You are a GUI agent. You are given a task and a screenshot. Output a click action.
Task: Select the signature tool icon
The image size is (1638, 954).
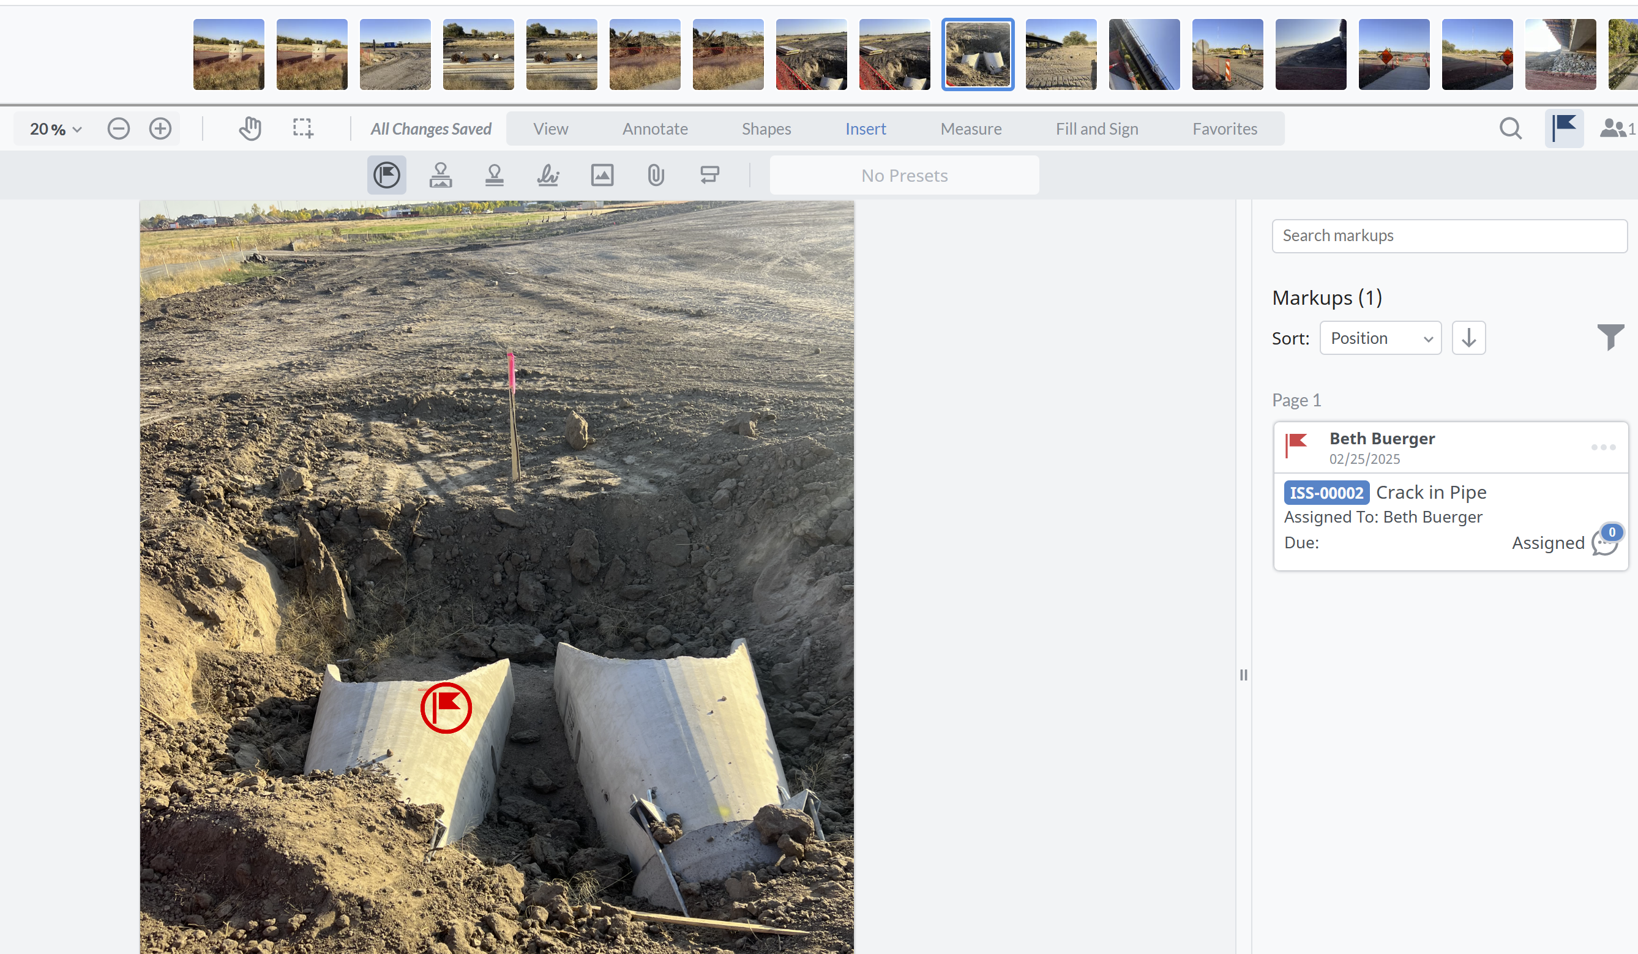548,175
